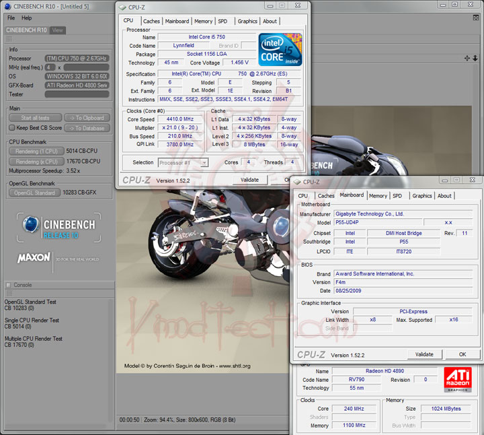This screenshot has width=484, height=435.
Task: Click the ATI Radeon graphics logo
Action: pyautogui.click(x=458, y=380)
